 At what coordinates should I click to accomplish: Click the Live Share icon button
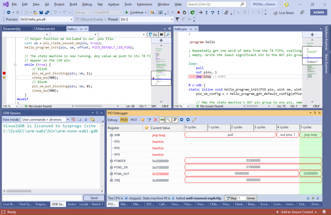(284, 13)
